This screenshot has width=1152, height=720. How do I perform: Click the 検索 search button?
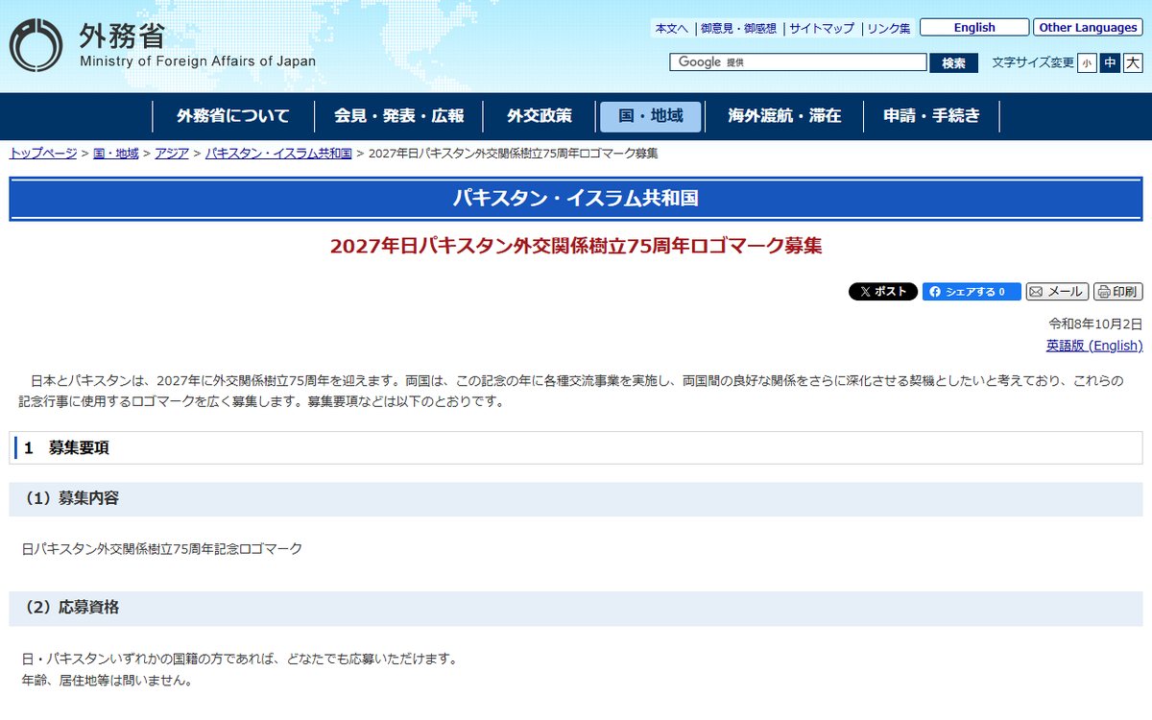pos(953,62)
